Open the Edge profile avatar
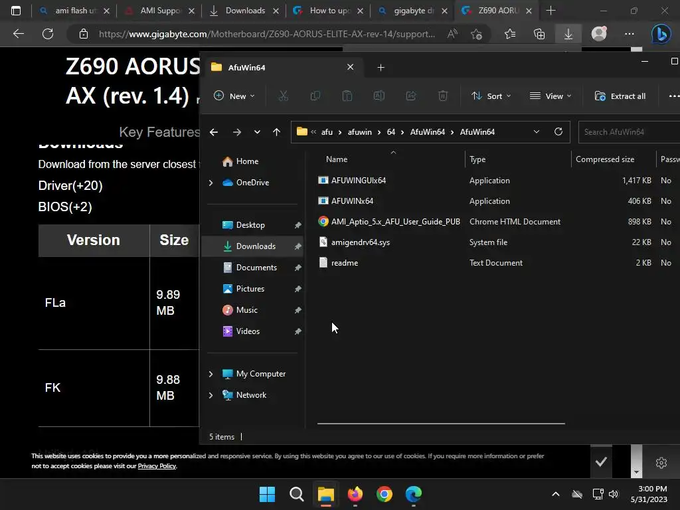Image resolution: width=680 pixels, height=510 pixels. coord(599,34)
